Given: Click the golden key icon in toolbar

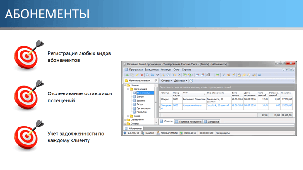Looking at the screenshot, I should click(x=244, y=75).
